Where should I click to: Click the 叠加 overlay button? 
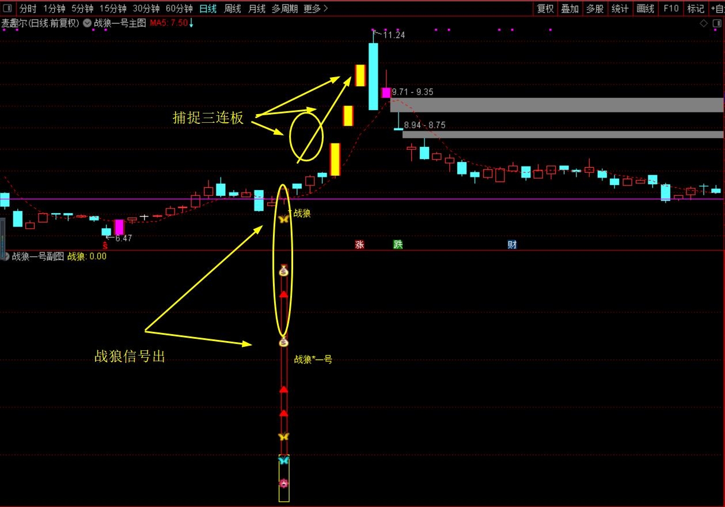tap(570, 9)
